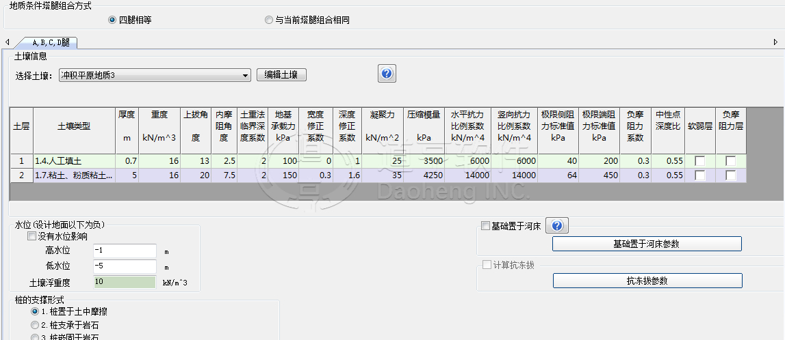Toggle 软弱层 checkbox for soil layer 2
The height and width of the screenshot is (340, 785).
pyautogui.click(x=700, y=175)
